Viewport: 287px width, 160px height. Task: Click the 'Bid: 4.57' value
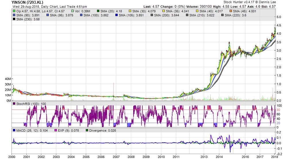268,7
